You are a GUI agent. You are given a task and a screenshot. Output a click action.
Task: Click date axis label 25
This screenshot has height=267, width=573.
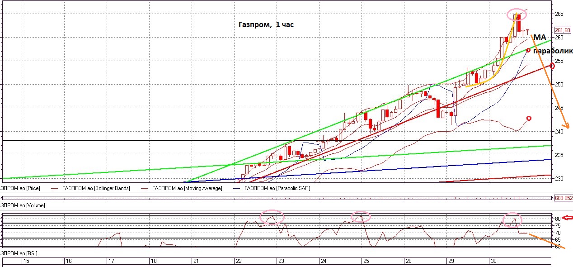366,261
